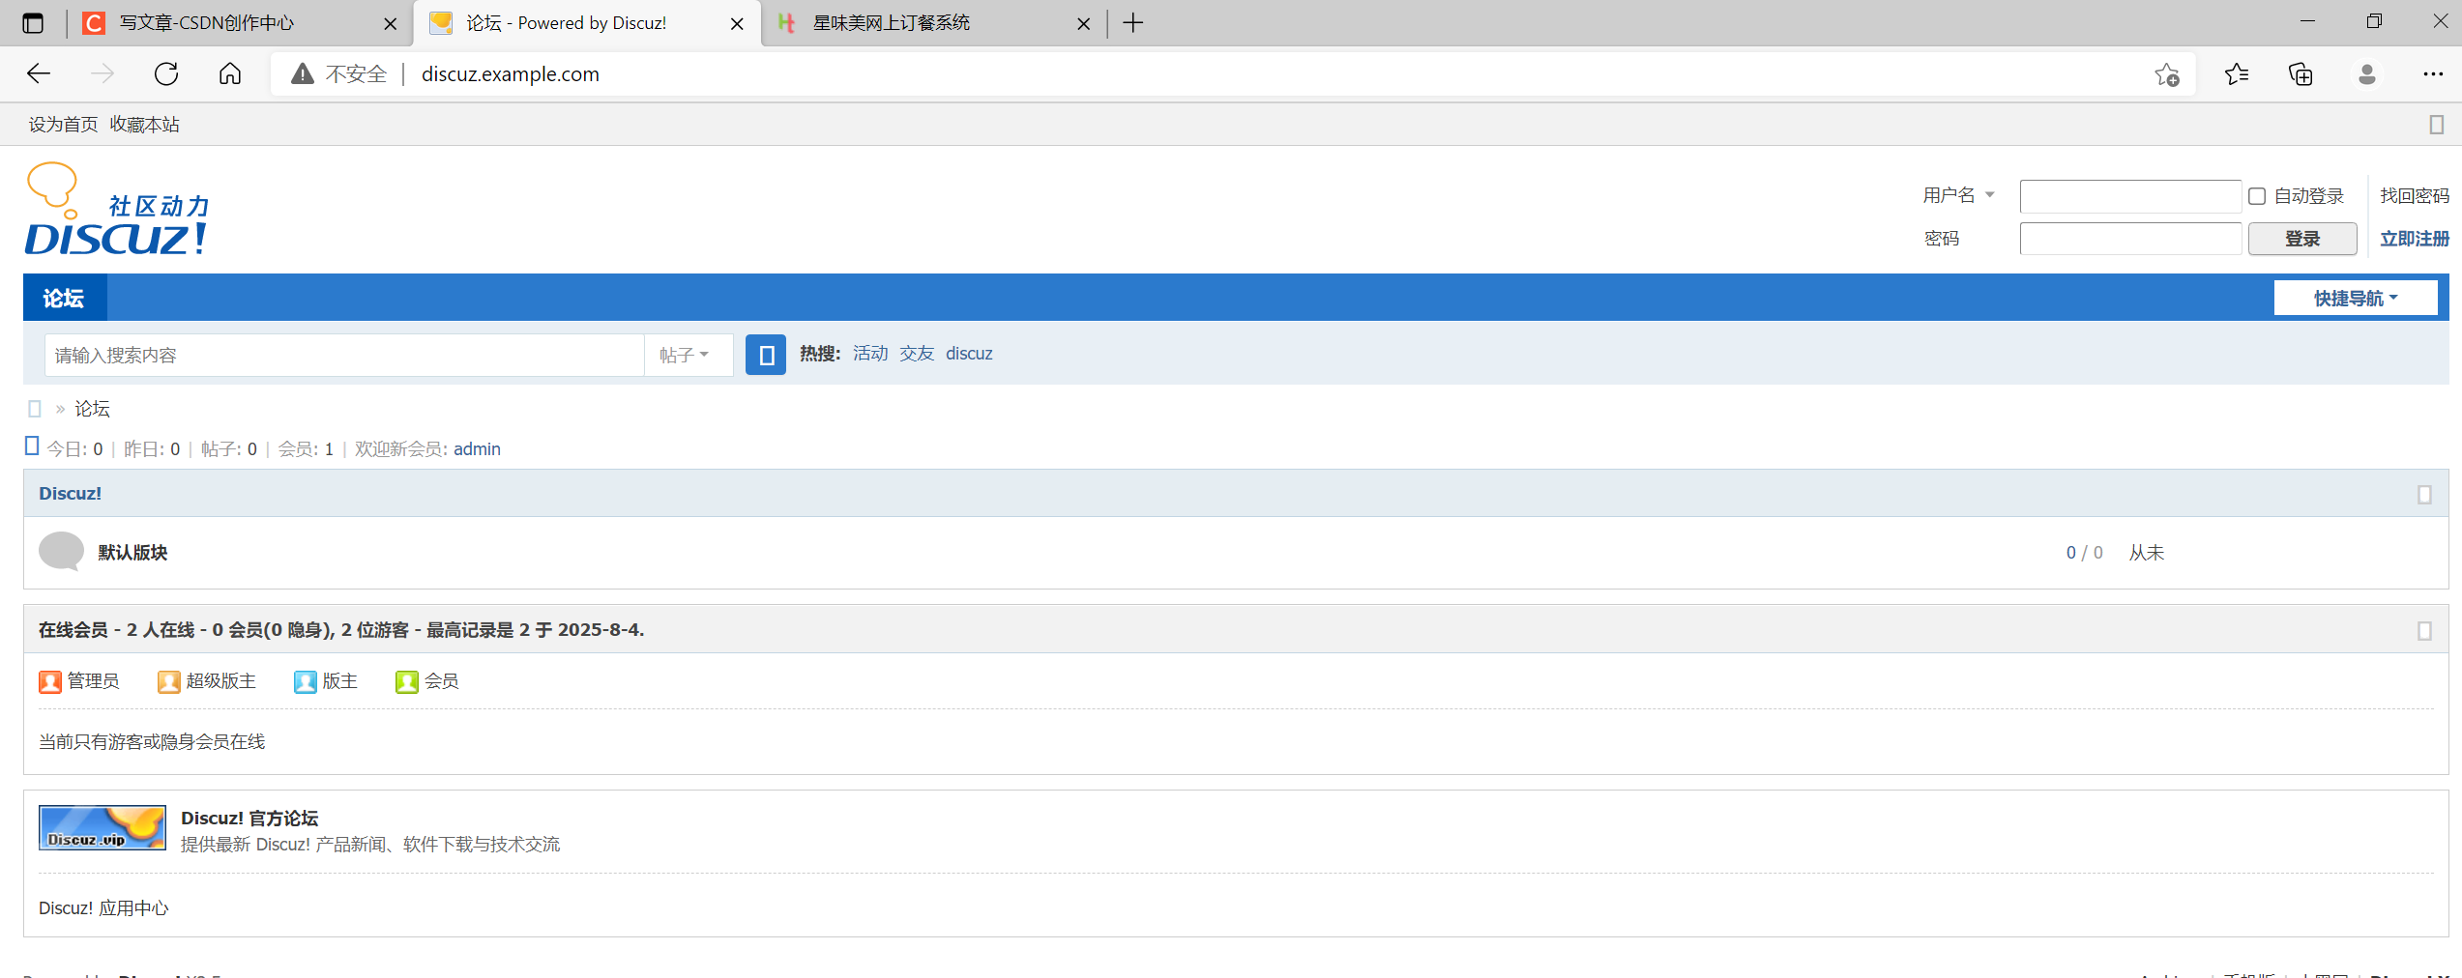The width and height of the screenshot is (2462, 978).
Task: Focus the username input field
Action: click(x=2130, y=196)
